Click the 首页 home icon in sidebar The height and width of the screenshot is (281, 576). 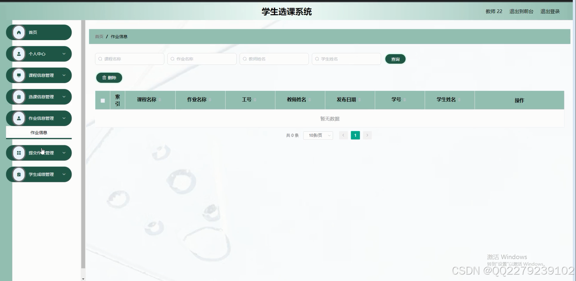pyautogui.click(x=19, y=32)
